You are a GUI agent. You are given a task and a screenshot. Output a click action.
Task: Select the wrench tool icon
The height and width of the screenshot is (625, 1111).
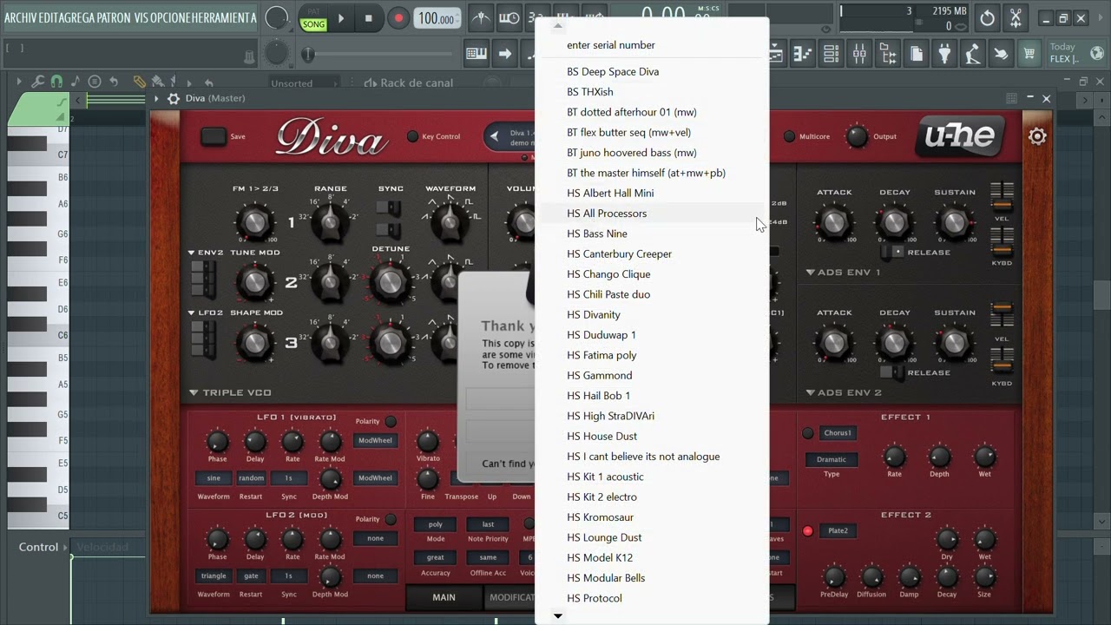coord(37,82)
